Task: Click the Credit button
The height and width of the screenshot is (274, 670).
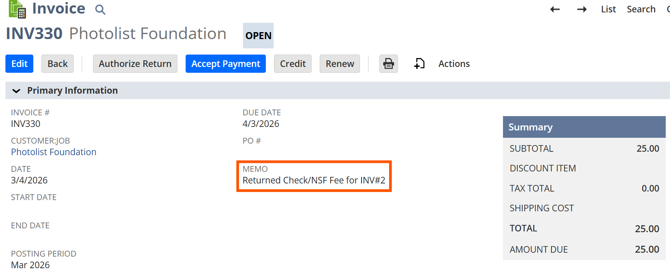Action: [293, 64]
